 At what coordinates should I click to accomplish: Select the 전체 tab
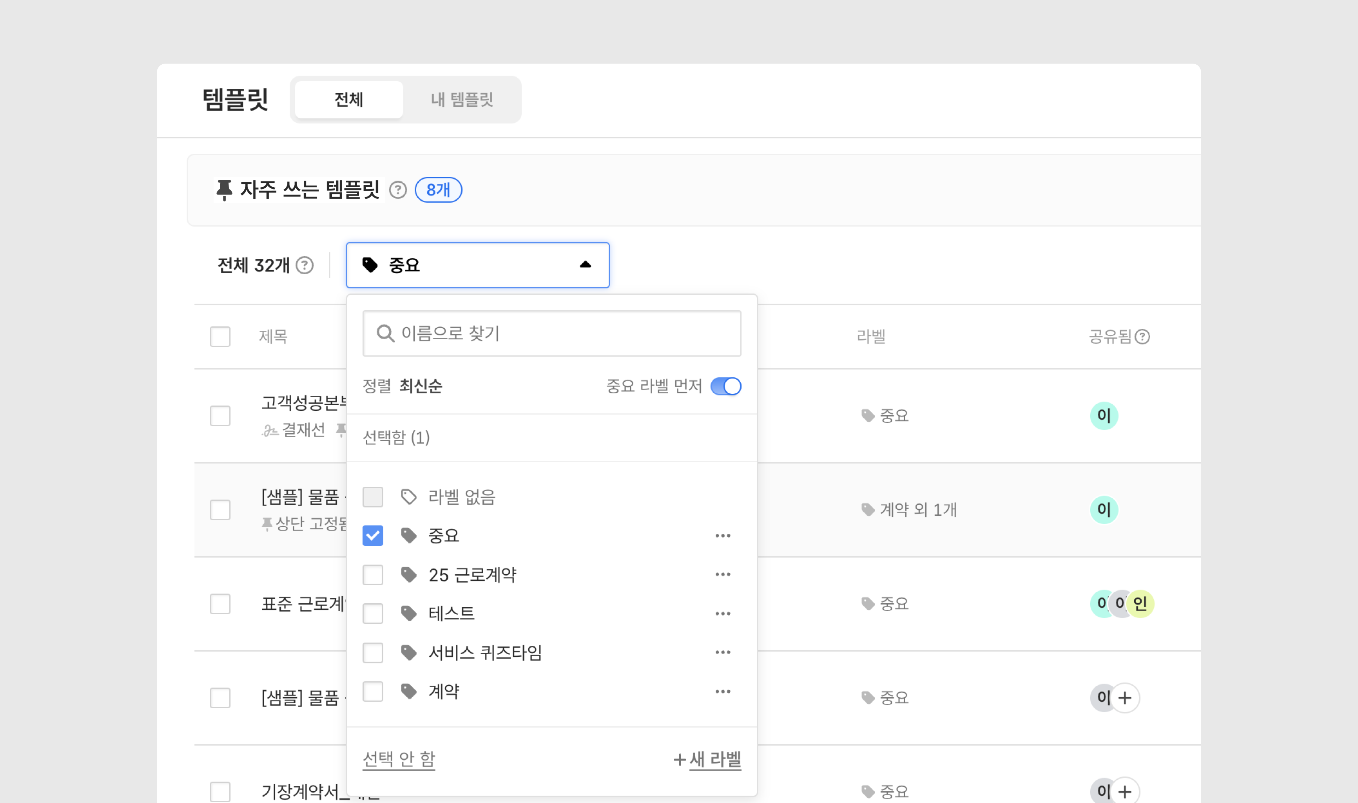pyautogui.click(x=349, y=100)
